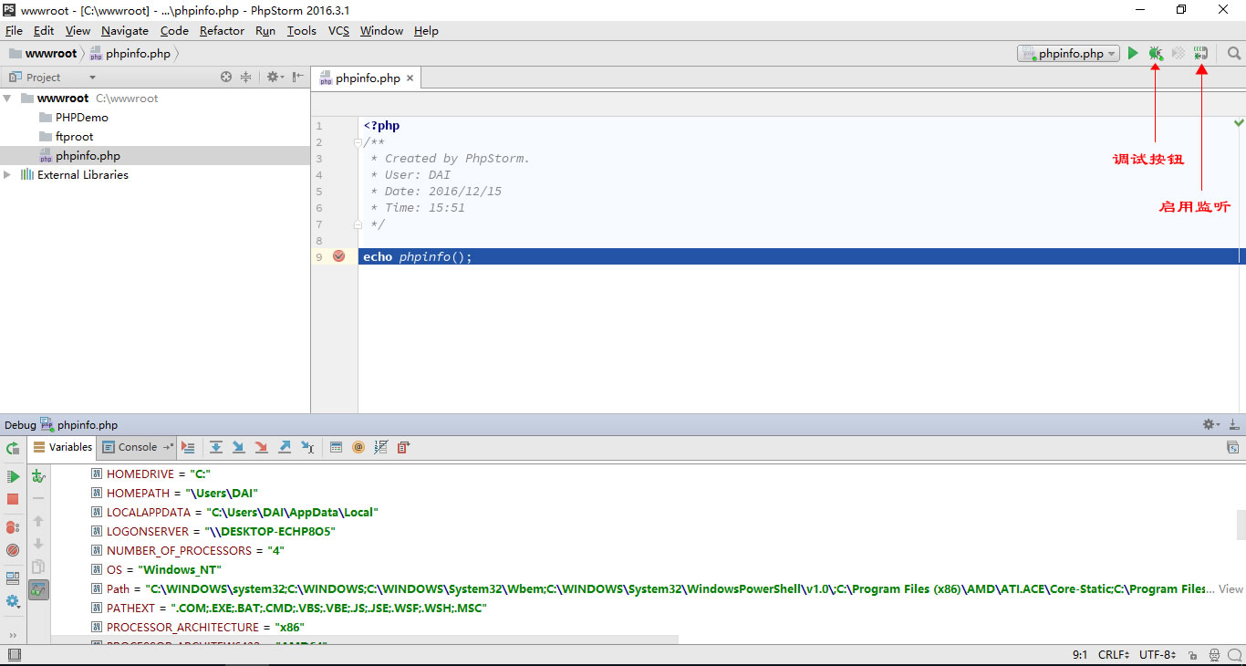Click the phpinfo.php breadcrumb
Screen dimensions: 1246x666
pos(130,53)
